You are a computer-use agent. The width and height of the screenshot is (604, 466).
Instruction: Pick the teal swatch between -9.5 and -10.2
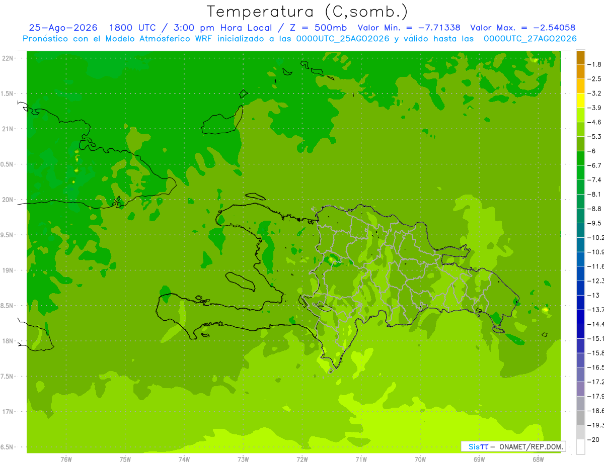[x=580, y=230]
